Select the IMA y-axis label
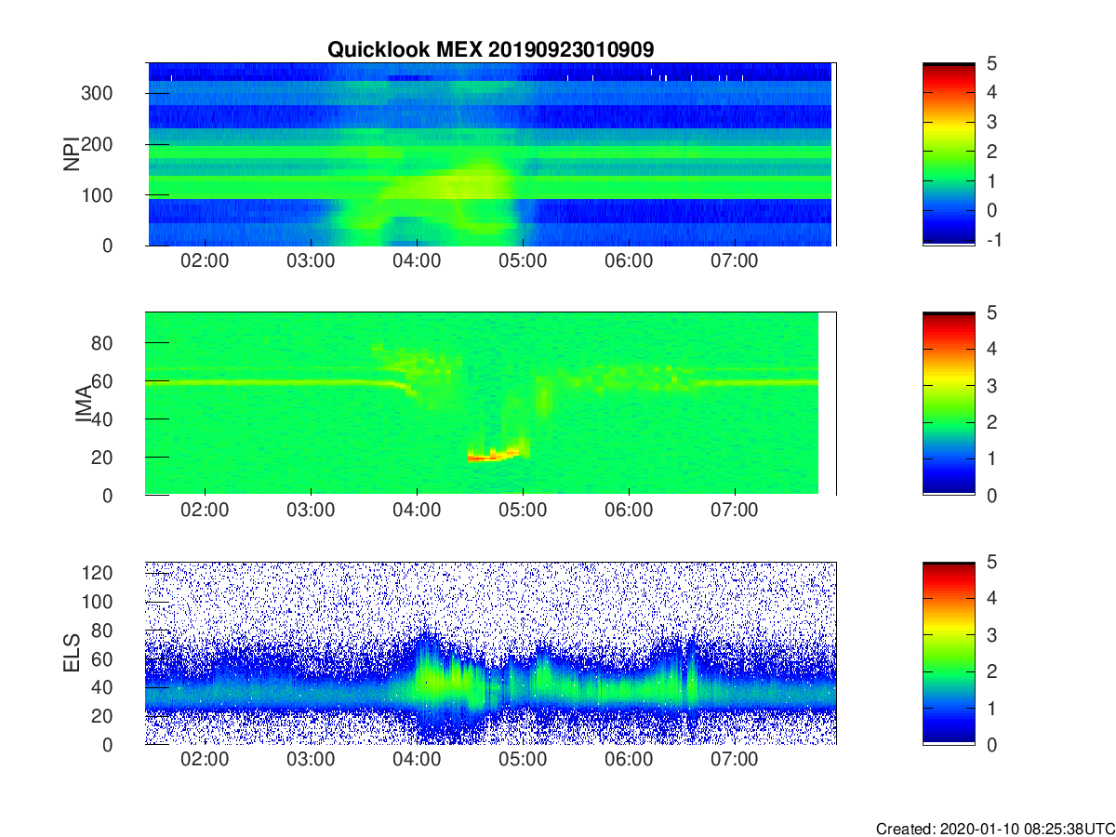 [84, 404]
